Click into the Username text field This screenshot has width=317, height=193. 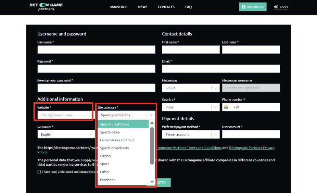96,50
